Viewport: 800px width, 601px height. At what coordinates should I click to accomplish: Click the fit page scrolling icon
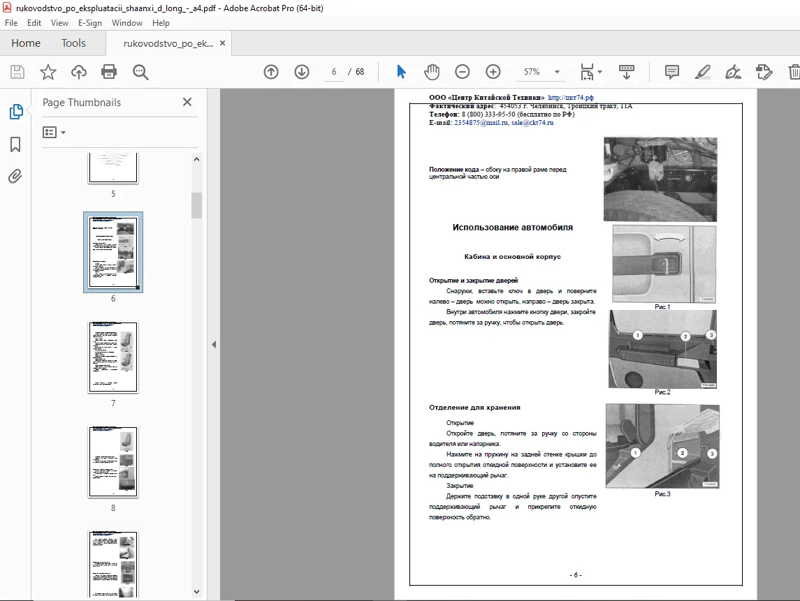pos(587,72)
